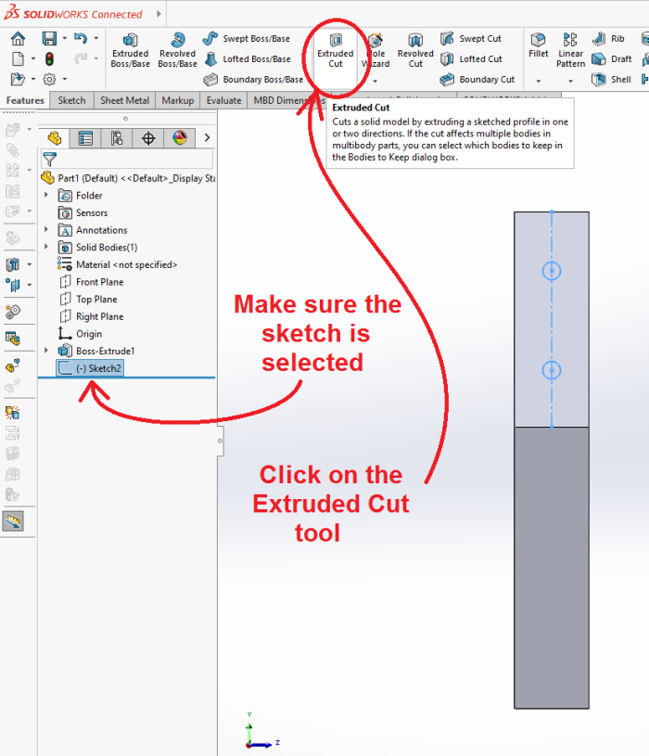The width and height of the screenshot is (649, 756).
Task: Switch to the Sketch tab
Action: pos(71,100)
